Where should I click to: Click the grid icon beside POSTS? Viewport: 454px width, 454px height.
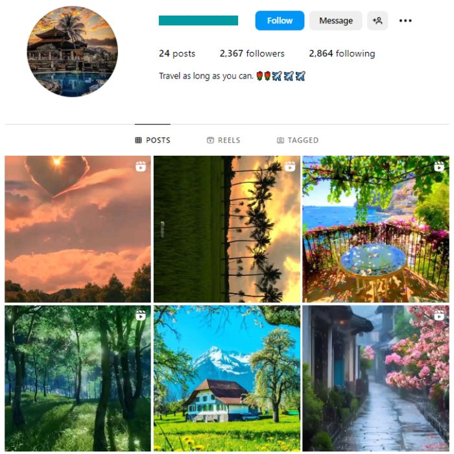(x=138, y=141)
